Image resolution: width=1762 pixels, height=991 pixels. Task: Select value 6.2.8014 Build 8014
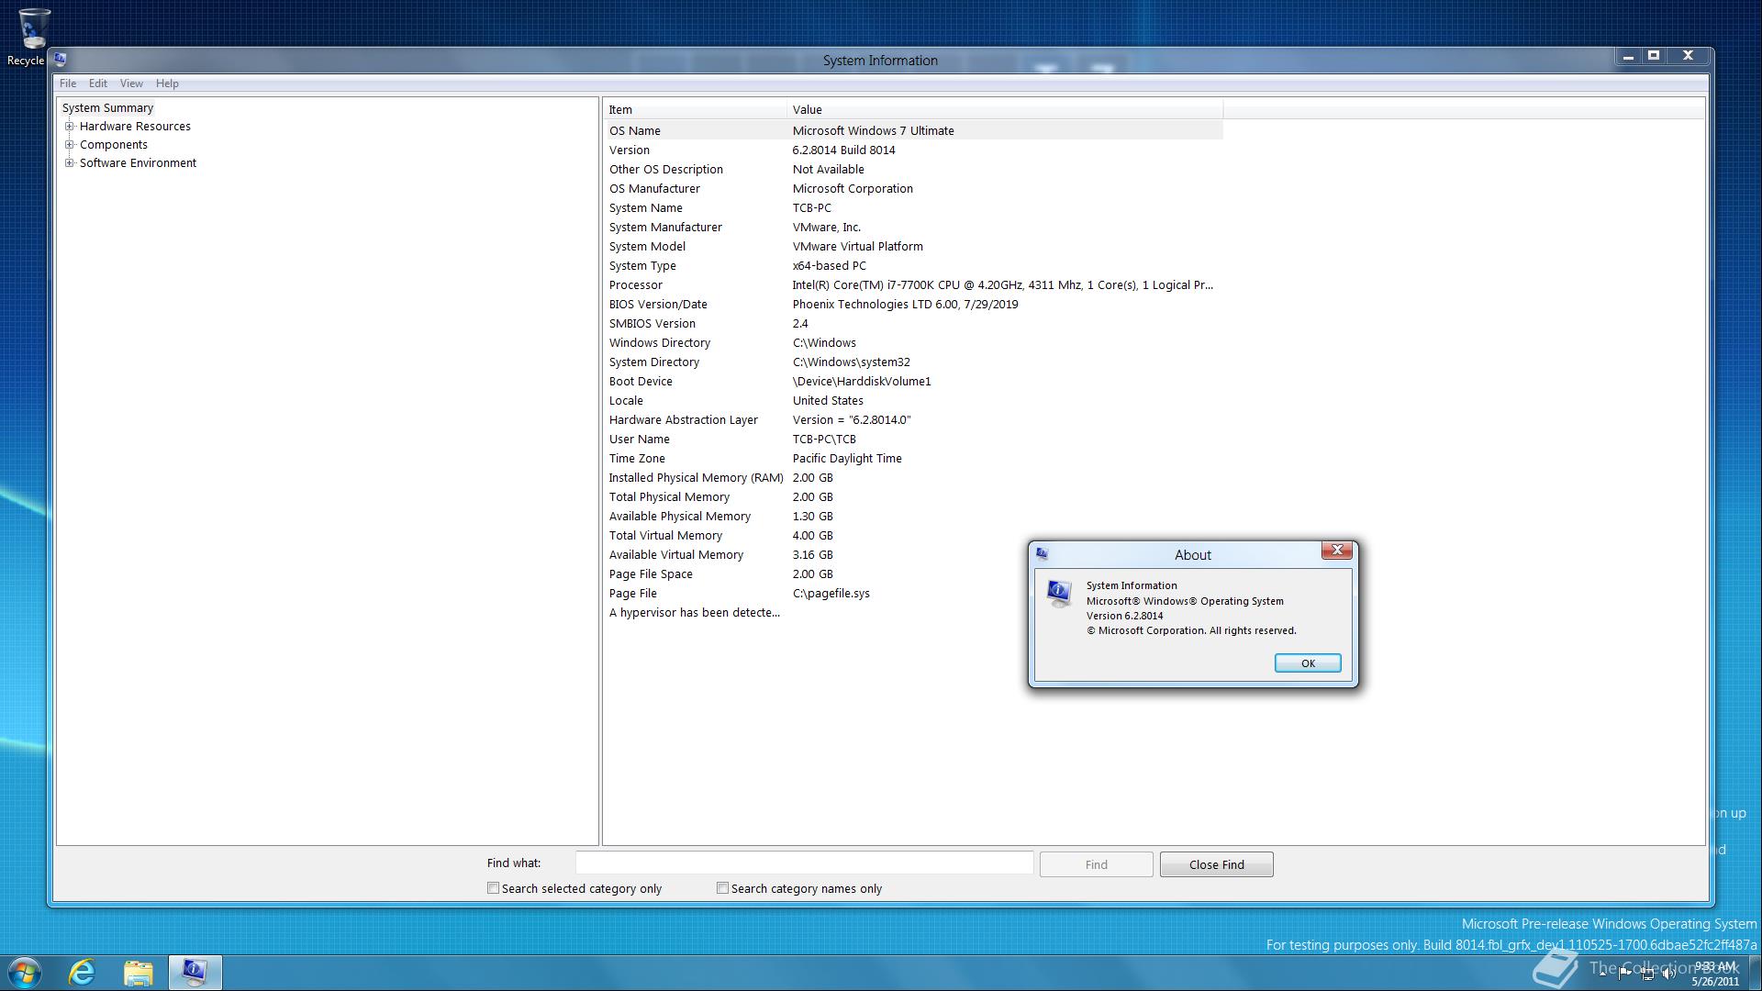(x=844, y=150)
